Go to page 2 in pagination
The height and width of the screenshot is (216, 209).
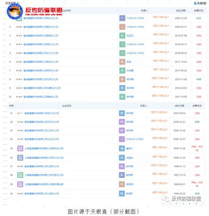tap(176, 204)
